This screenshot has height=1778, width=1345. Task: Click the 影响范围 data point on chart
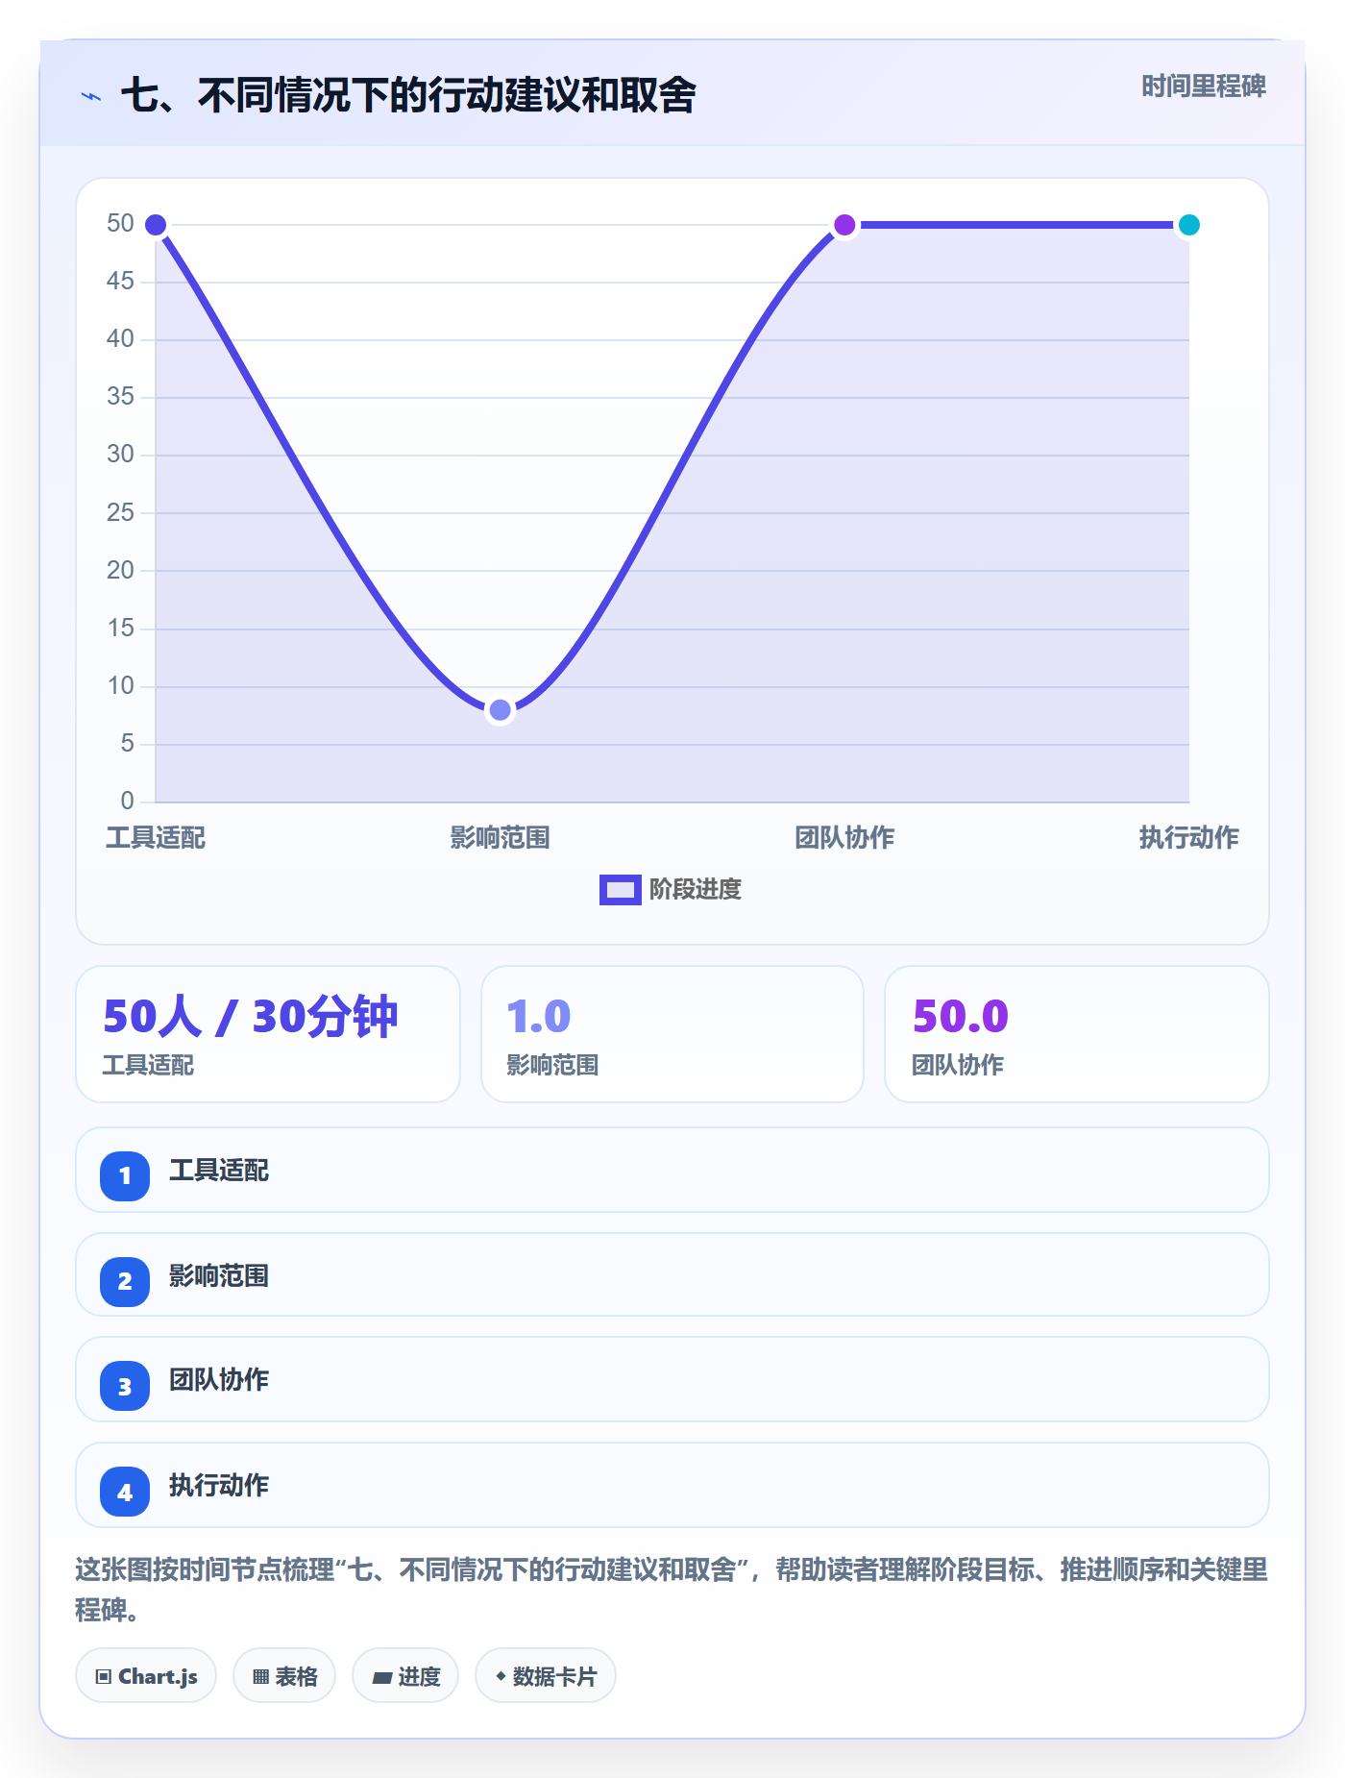coord(500,710)
